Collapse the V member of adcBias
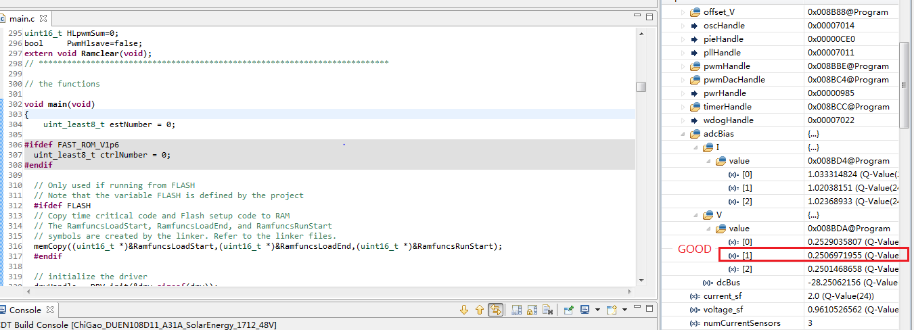The width and height of the screenshot is (914, 330). click(695, 215)
